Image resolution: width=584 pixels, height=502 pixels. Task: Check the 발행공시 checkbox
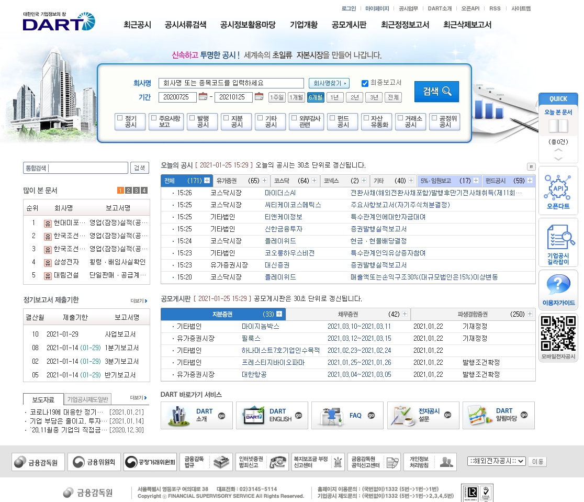(x=192, y=118)
